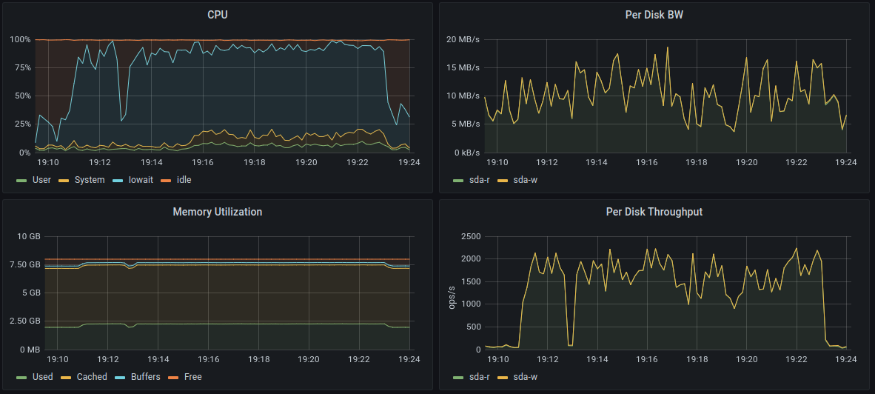The image size is (875, 394).
Task: Open the Memory Utilization panel title menu
Action: (x=217, y=212)
